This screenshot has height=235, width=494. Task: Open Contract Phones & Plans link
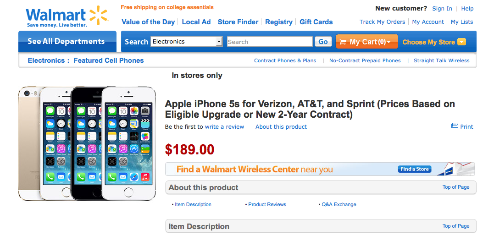coord(285,60)
